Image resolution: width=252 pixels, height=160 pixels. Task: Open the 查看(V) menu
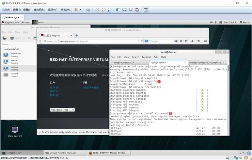(x=27, y=10)
